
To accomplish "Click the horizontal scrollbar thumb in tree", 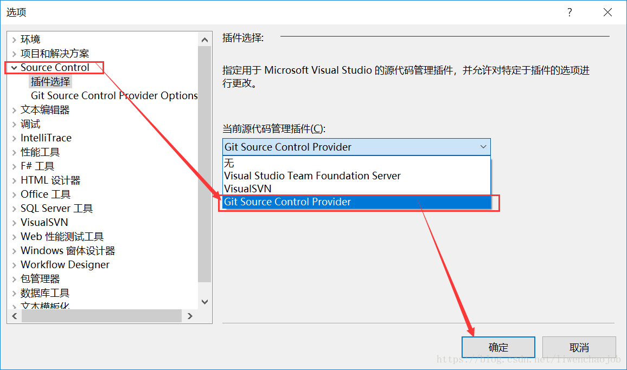I will pyautogui.click(x=101, y=316).
